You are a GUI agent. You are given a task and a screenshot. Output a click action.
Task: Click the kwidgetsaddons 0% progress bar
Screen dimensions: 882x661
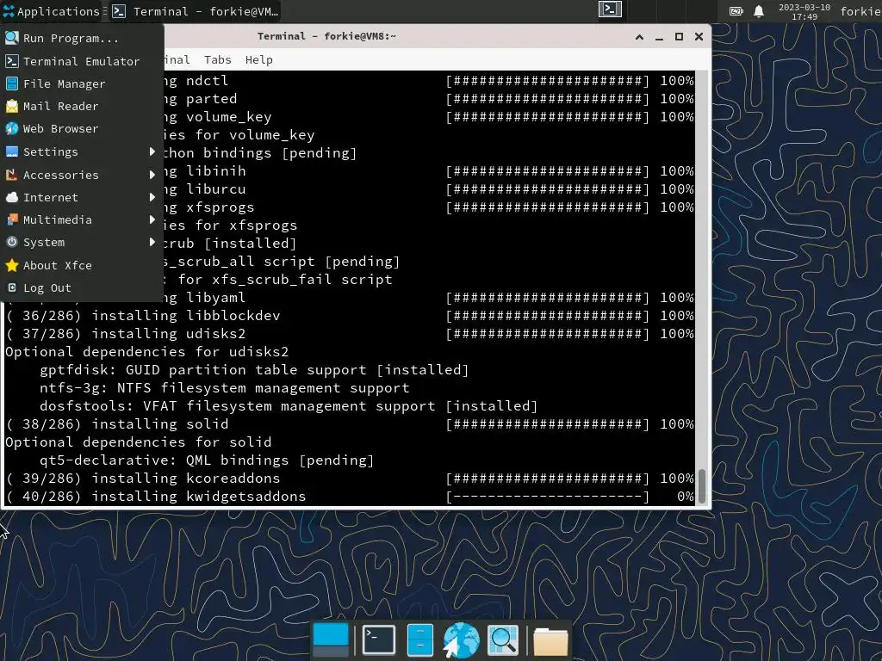click(547, 497)
